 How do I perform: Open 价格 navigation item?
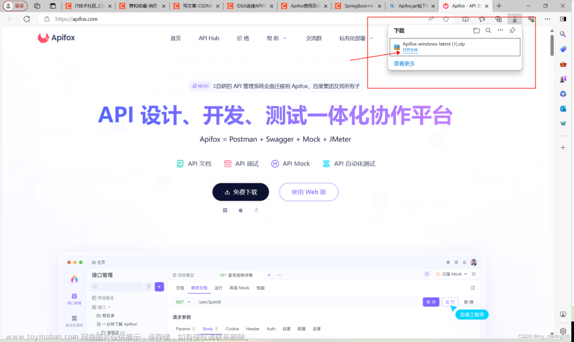pyautogui.click(x=243, y=38)
